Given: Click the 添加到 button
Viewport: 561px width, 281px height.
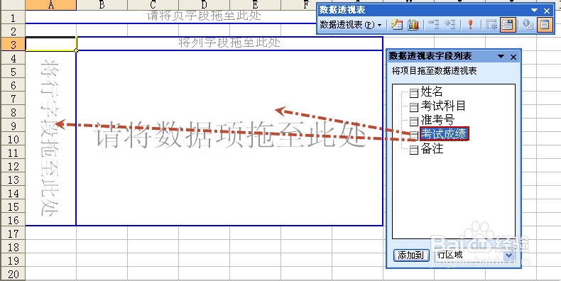Looking at the screenshot, I should pyautogui.click(x=410, y=255).
